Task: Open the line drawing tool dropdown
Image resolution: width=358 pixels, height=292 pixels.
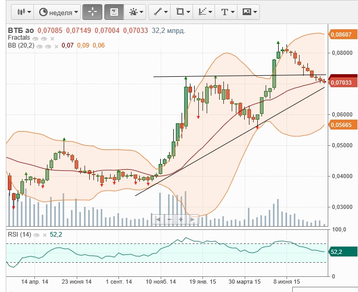Action: click(160, 12)
